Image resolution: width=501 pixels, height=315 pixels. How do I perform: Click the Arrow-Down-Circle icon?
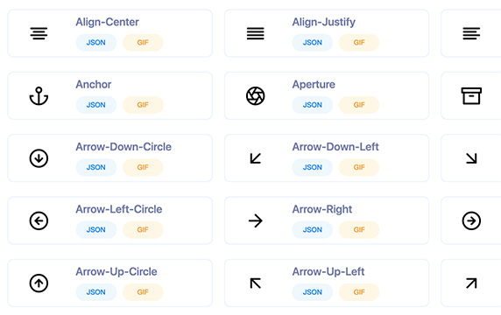point(39,158)
